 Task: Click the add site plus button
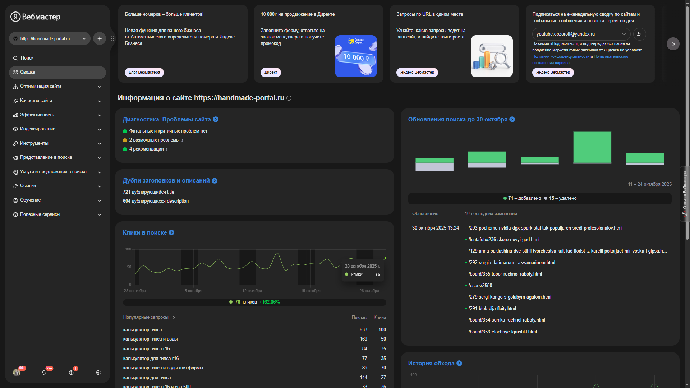[x=100, y=38]
